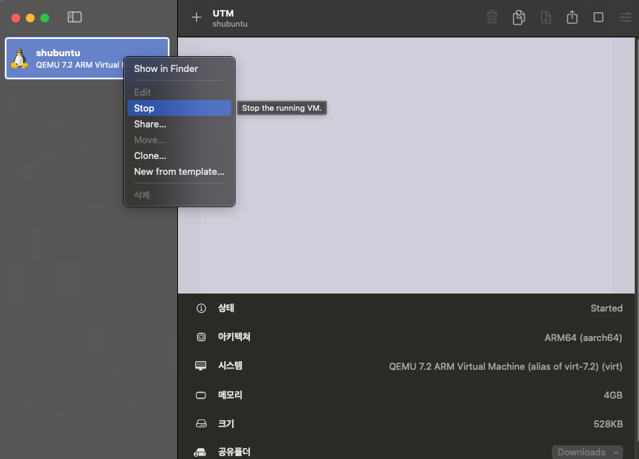Screen dimensions: 639x459
Task: Select Clone... in the context menu
Action: click(179, 156)
